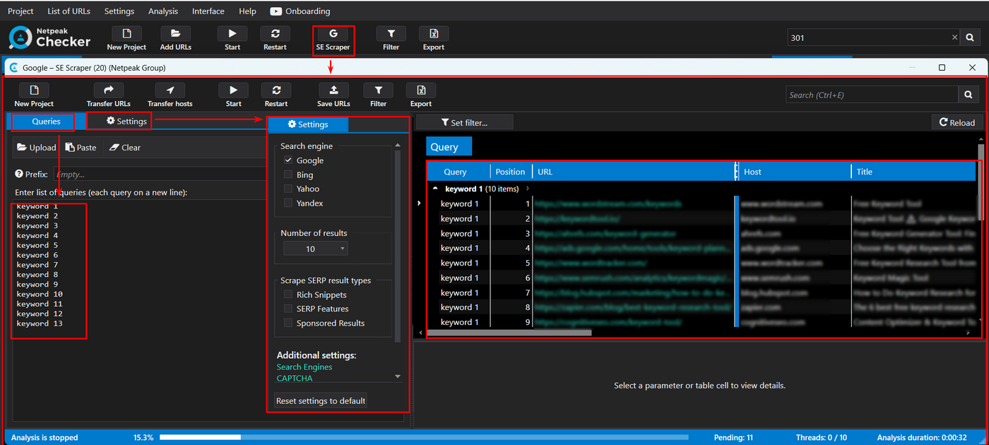Click Filter in Netpeak Checker main toolbar

click(x=391, y=39)
